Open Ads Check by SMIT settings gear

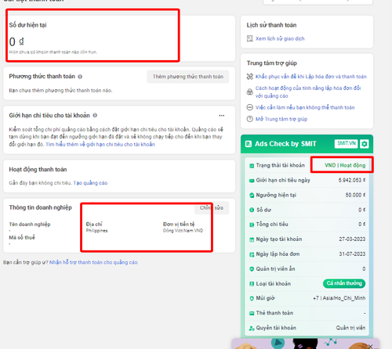(x=365, y=144)
